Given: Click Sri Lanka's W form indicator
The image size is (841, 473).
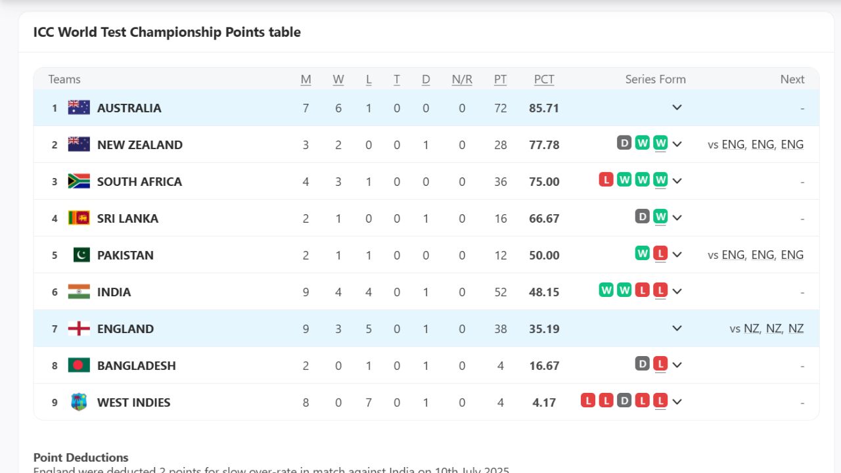Looking at the screenshot, I should (659, 217).
